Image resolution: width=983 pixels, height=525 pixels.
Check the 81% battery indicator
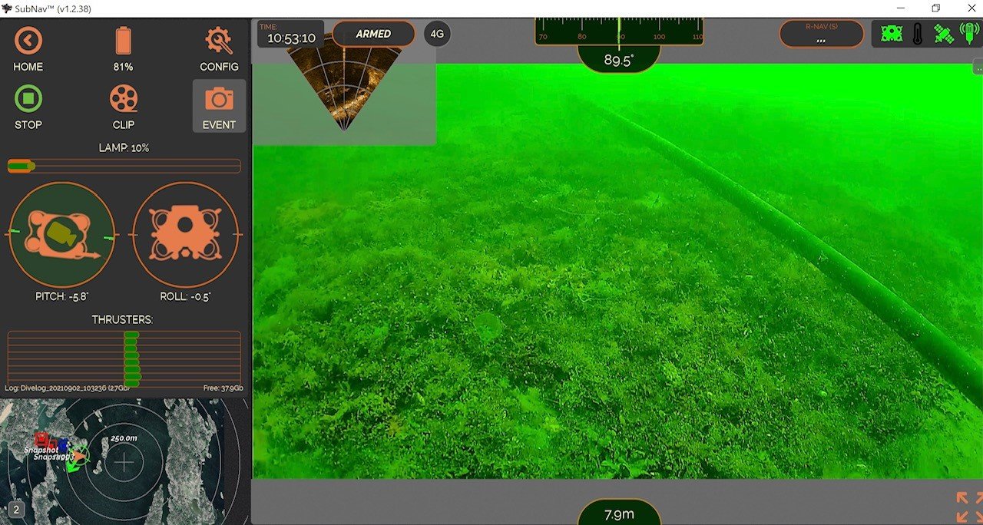point(123,41)
